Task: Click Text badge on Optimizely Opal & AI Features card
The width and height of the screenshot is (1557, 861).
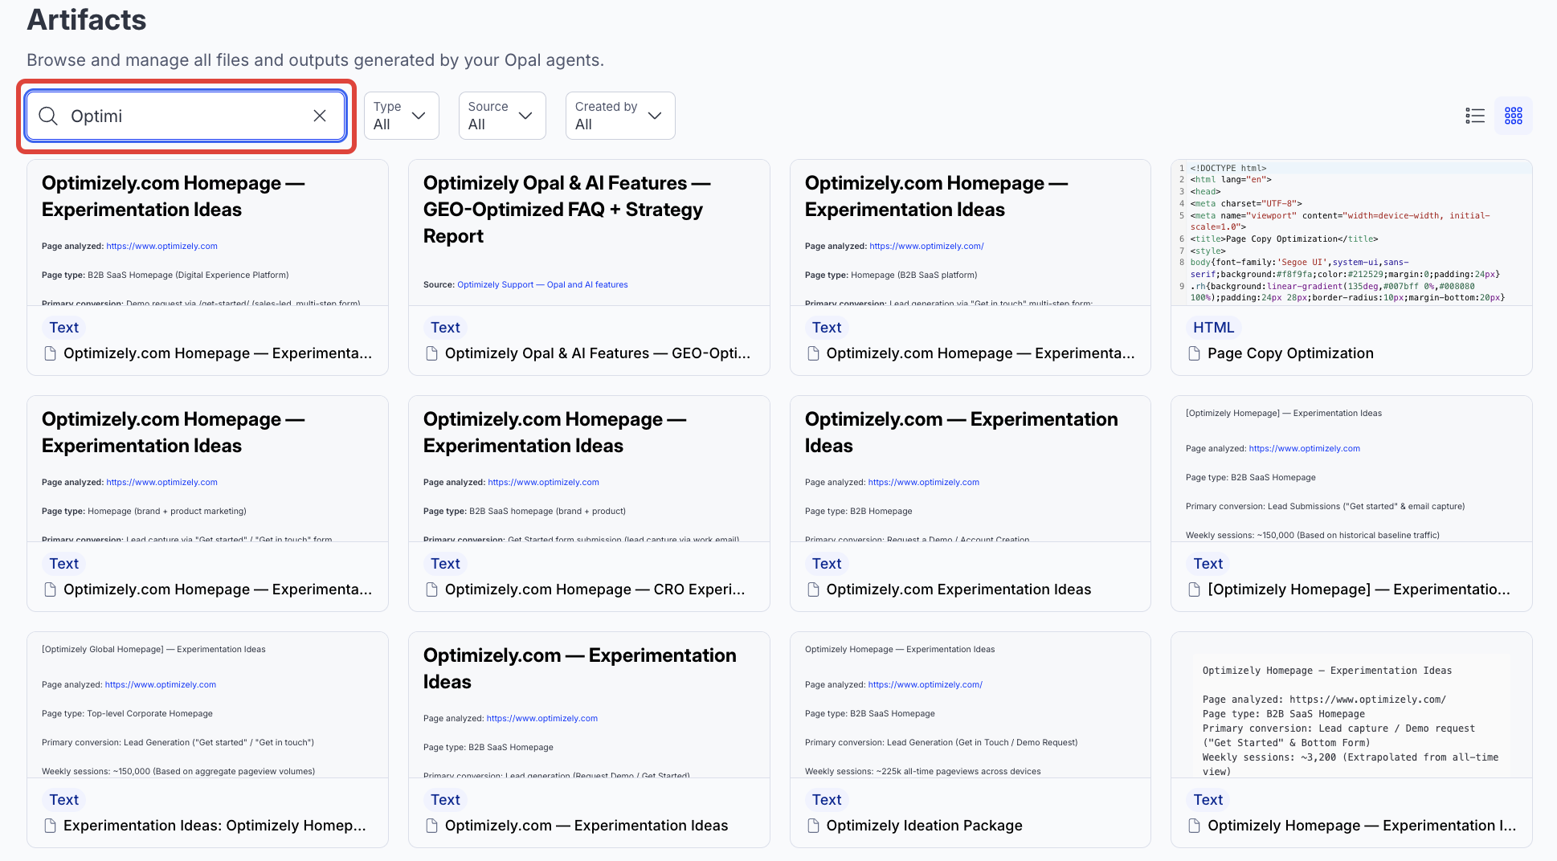Action: (445, 328)
